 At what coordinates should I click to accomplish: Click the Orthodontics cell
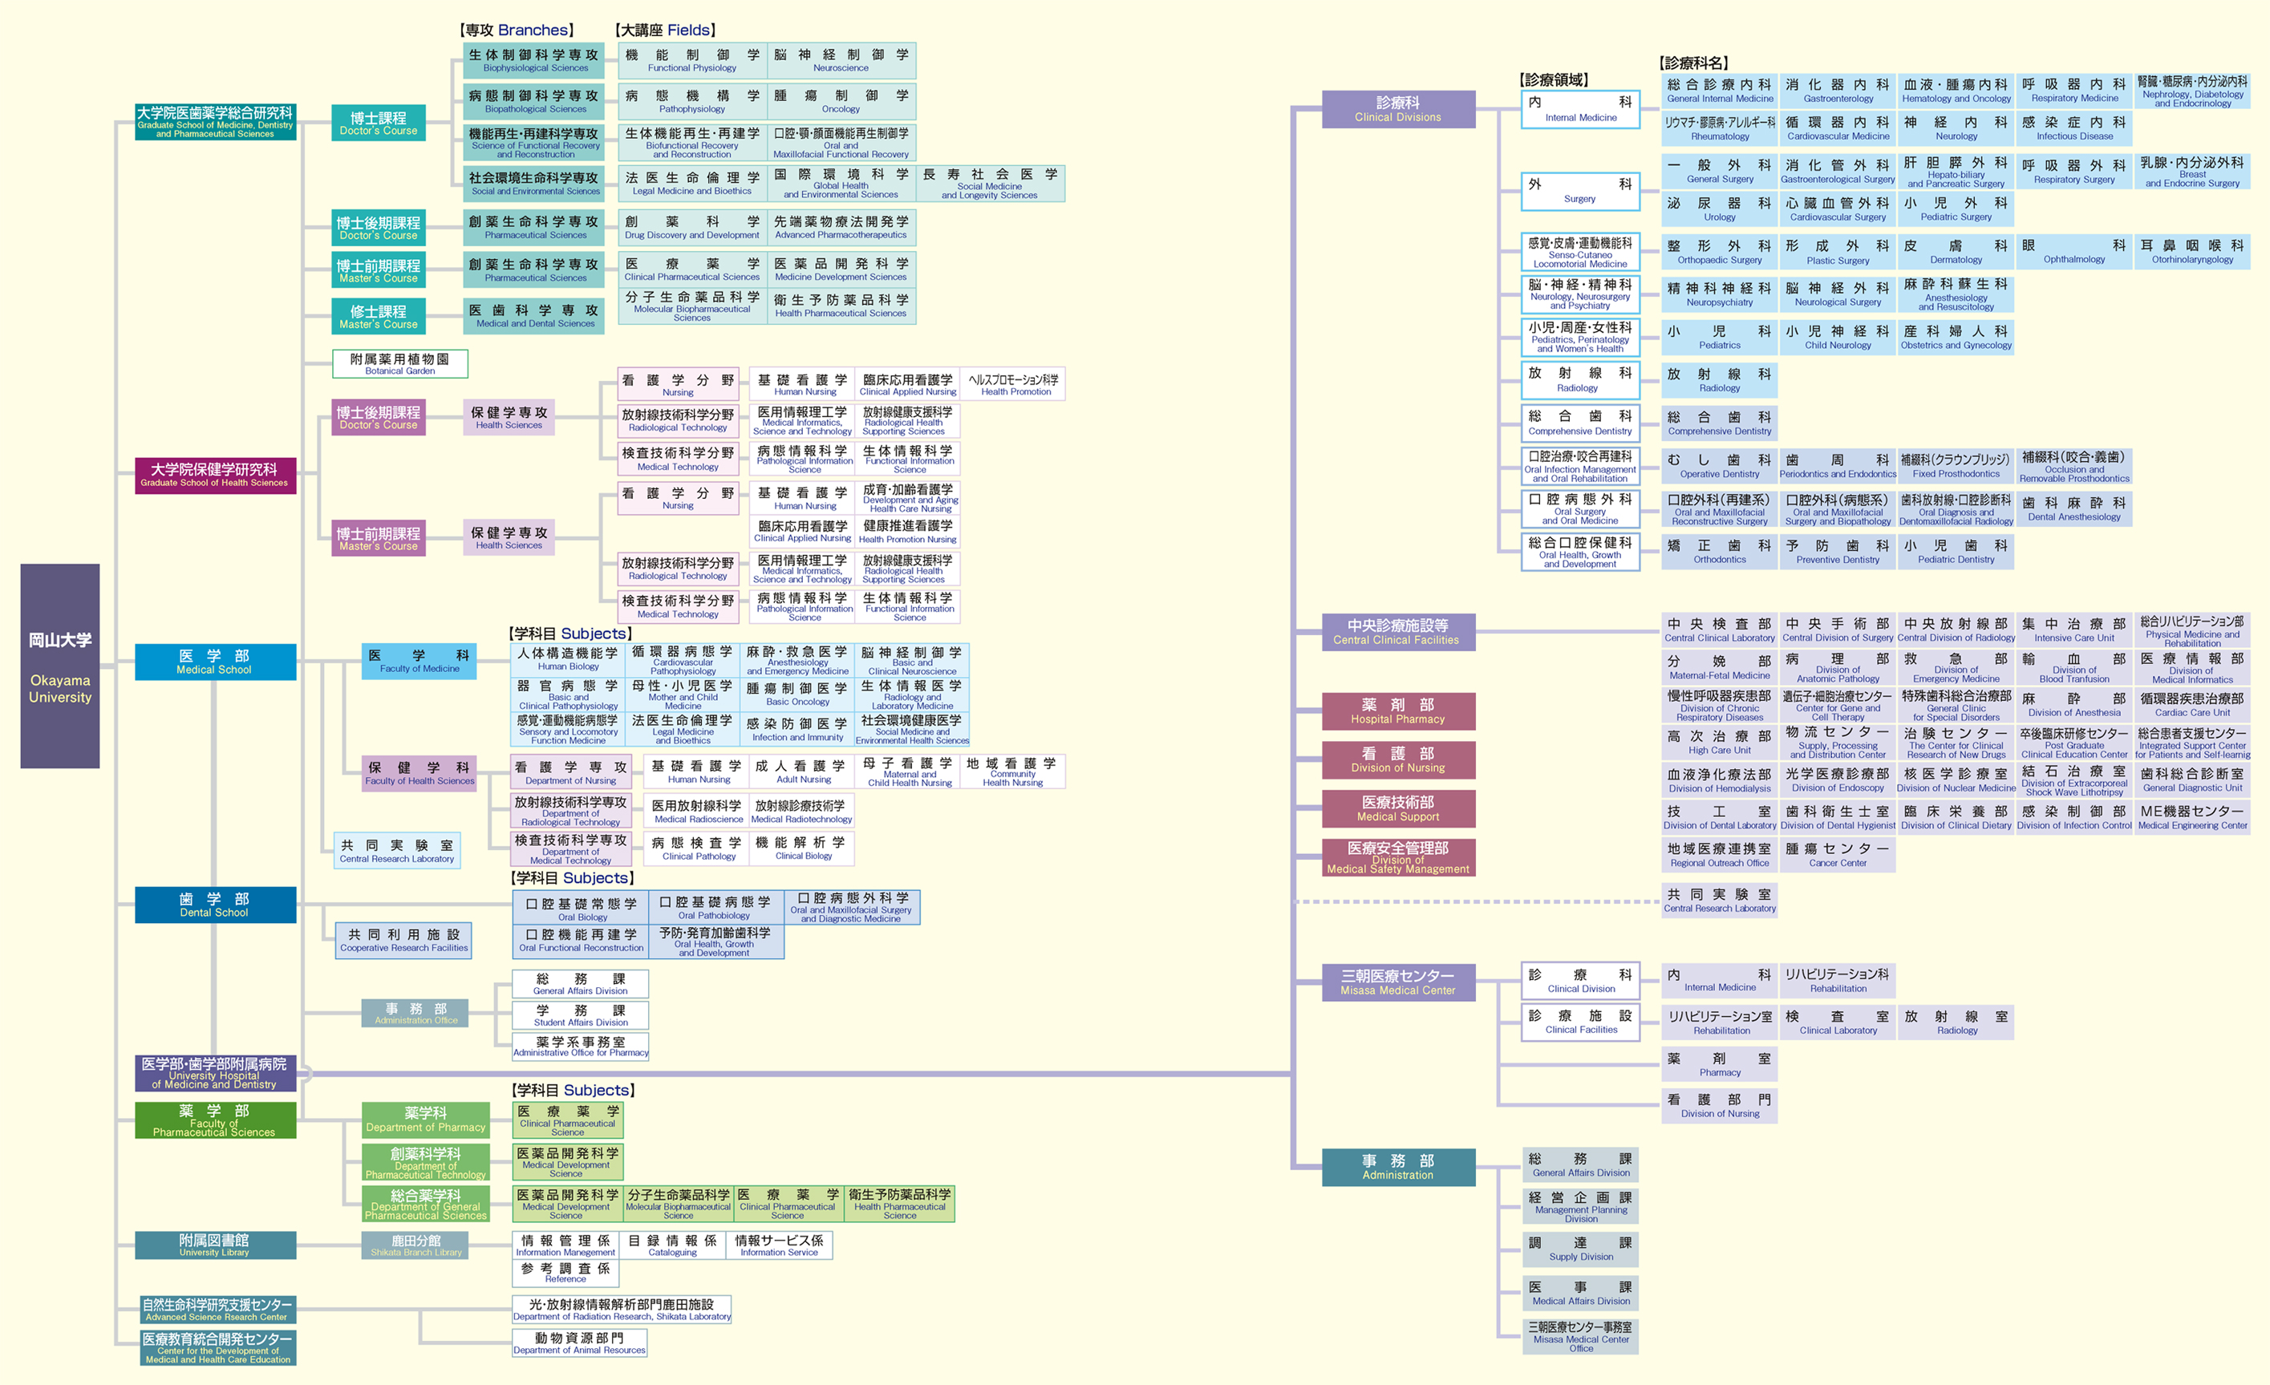pos(1719,552)
